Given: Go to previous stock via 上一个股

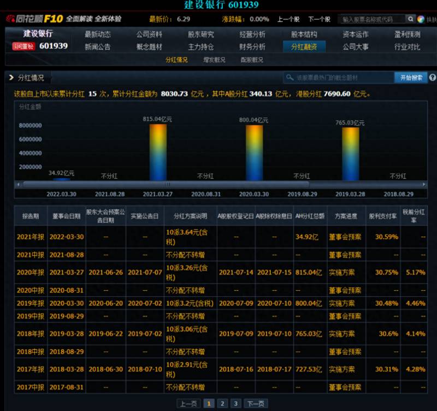Looking at the screenshot, I should (x=288, y=19).
